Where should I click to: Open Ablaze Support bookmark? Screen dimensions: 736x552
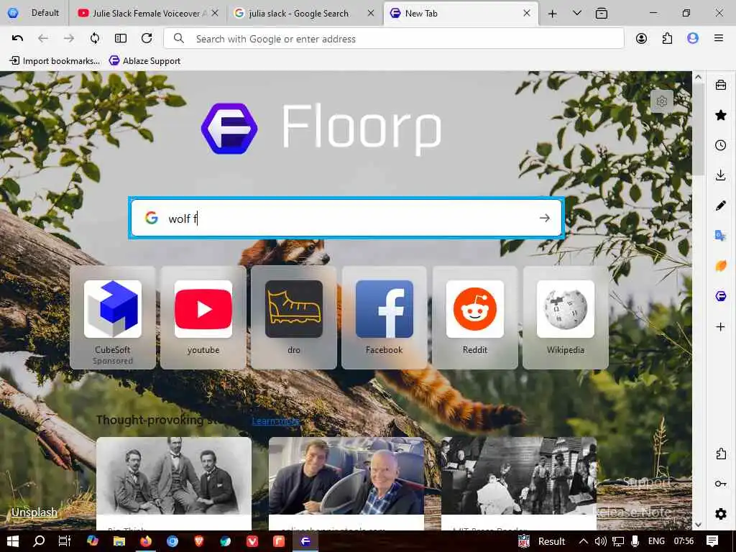(144, 60)
